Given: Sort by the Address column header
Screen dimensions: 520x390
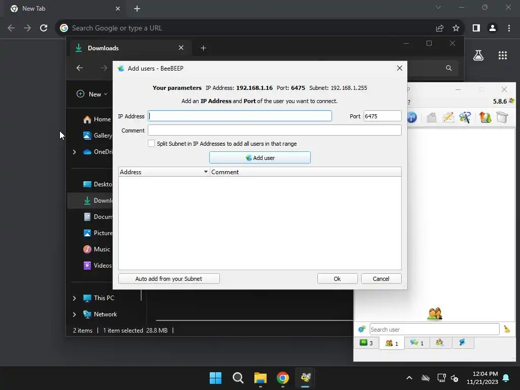Looking at the screenshot, I should coord(164,172).
